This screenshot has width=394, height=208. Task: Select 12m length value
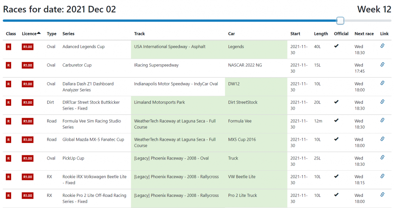tap(318, 121)
